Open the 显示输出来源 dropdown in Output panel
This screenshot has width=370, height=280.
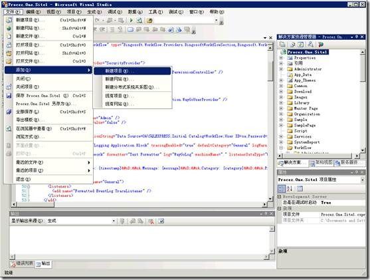tap(114, 221)
